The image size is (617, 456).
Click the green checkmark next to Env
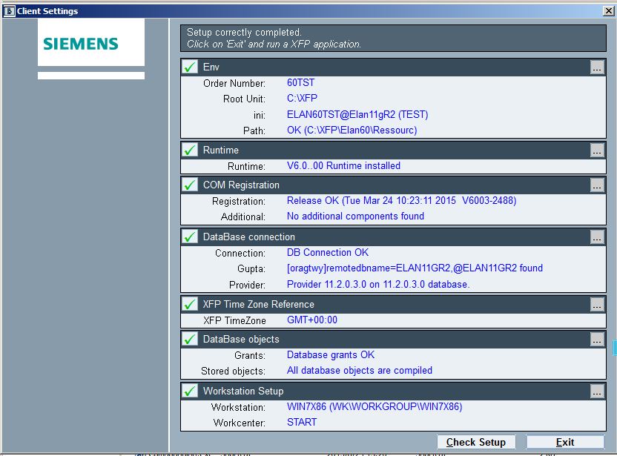click(x=190, y=67)
